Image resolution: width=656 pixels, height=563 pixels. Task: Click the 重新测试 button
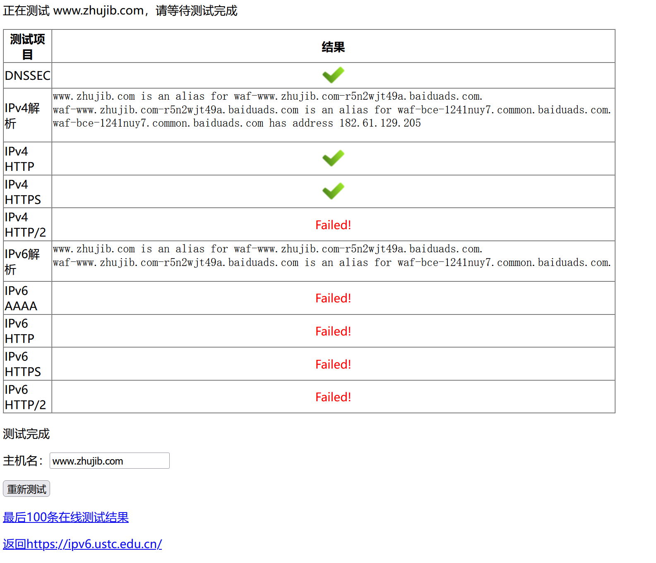26,489
